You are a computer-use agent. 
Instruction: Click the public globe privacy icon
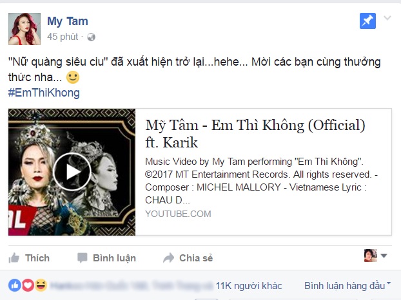coord(91,37)
